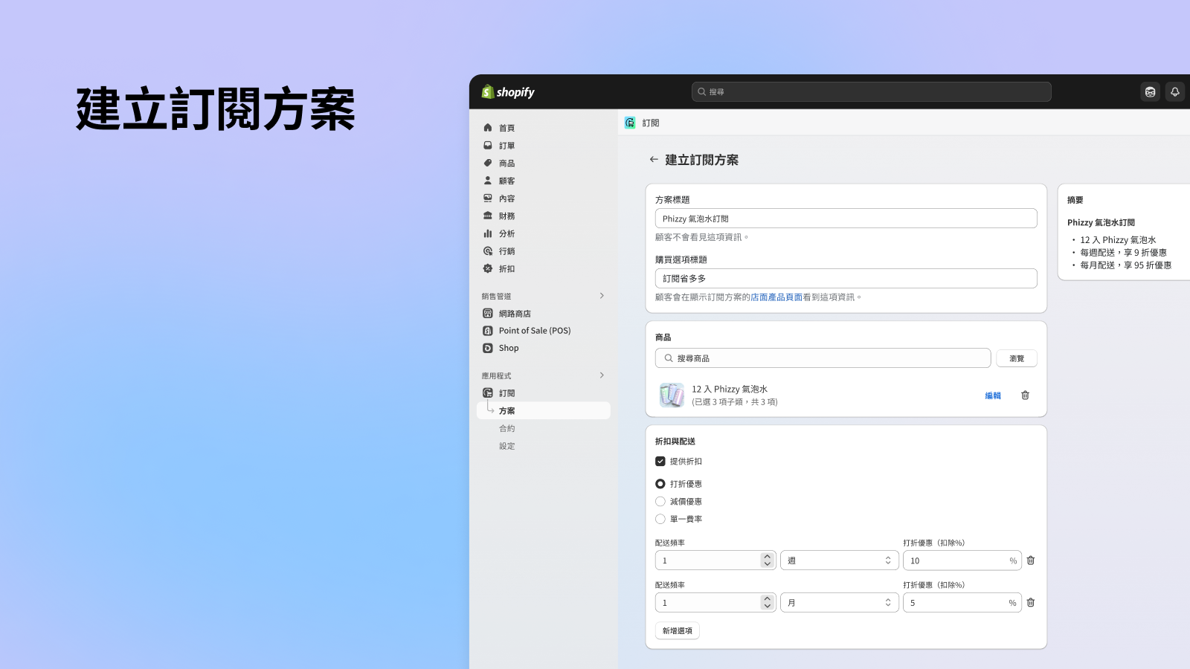This screenshot has width=1190, height=669.
Task: Click the 5 % discount field
Action: 962,603
